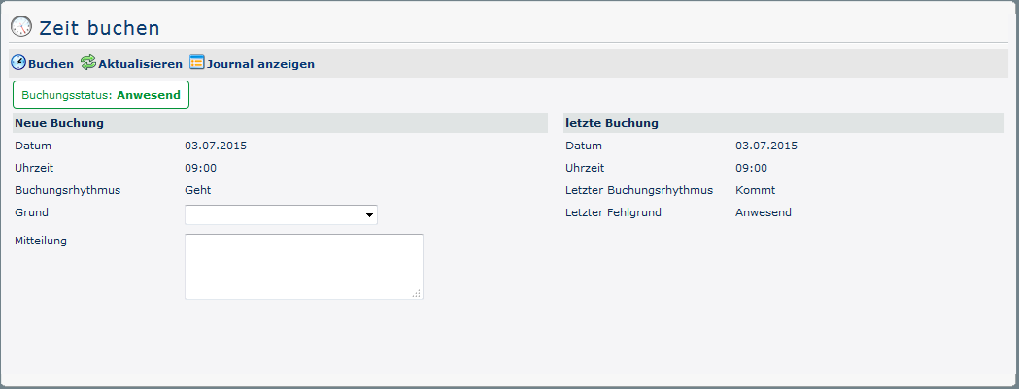Click the Kommt value of Letzter Buchungsrhythmus
This screenshot has width=1019, height=389.
click(755, 190)
